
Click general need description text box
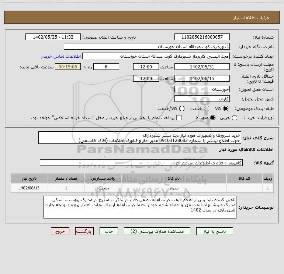click(140, 138)
